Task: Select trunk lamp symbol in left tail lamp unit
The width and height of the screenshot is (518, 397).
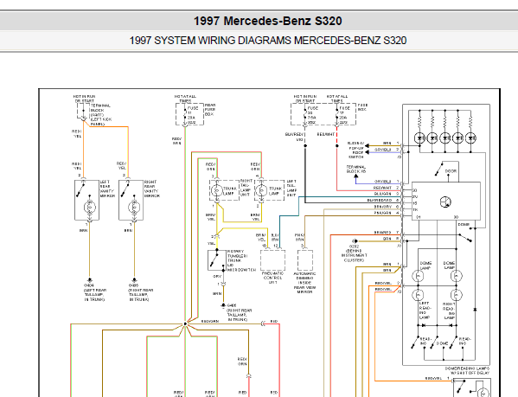Action: [x=261, y=190]
